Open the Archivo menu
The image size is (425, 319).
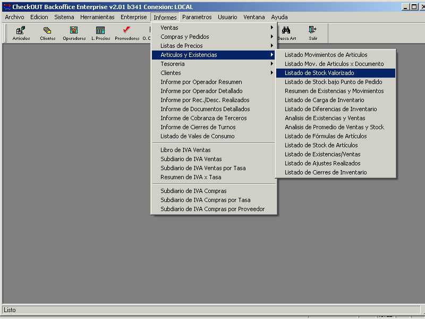coord(14,17)
